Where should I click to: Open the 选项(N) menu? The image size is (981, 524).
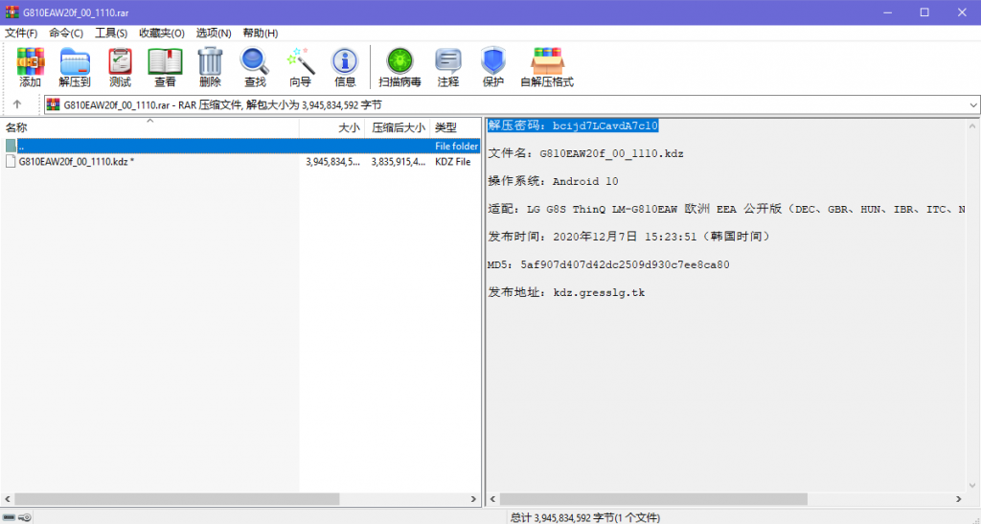tap(214, 34)
